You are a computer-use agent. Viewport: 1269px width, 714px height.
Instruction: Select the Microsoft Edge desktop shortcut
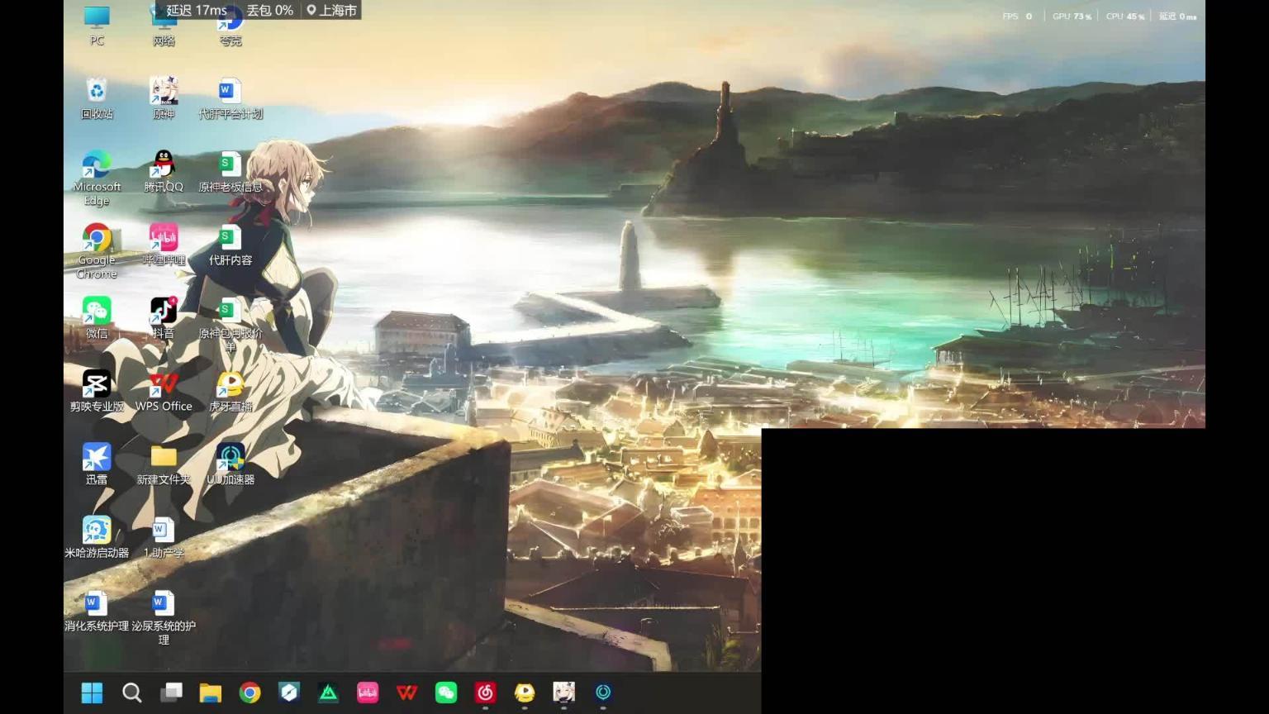(x=97, y=165)
